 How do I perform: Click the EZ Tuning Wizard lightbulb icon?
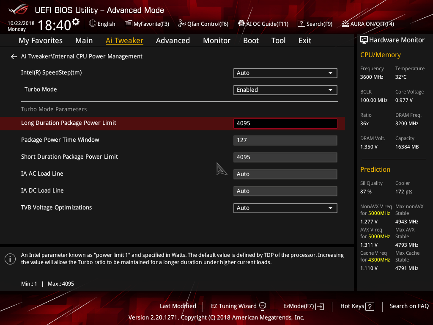(262, 306)
